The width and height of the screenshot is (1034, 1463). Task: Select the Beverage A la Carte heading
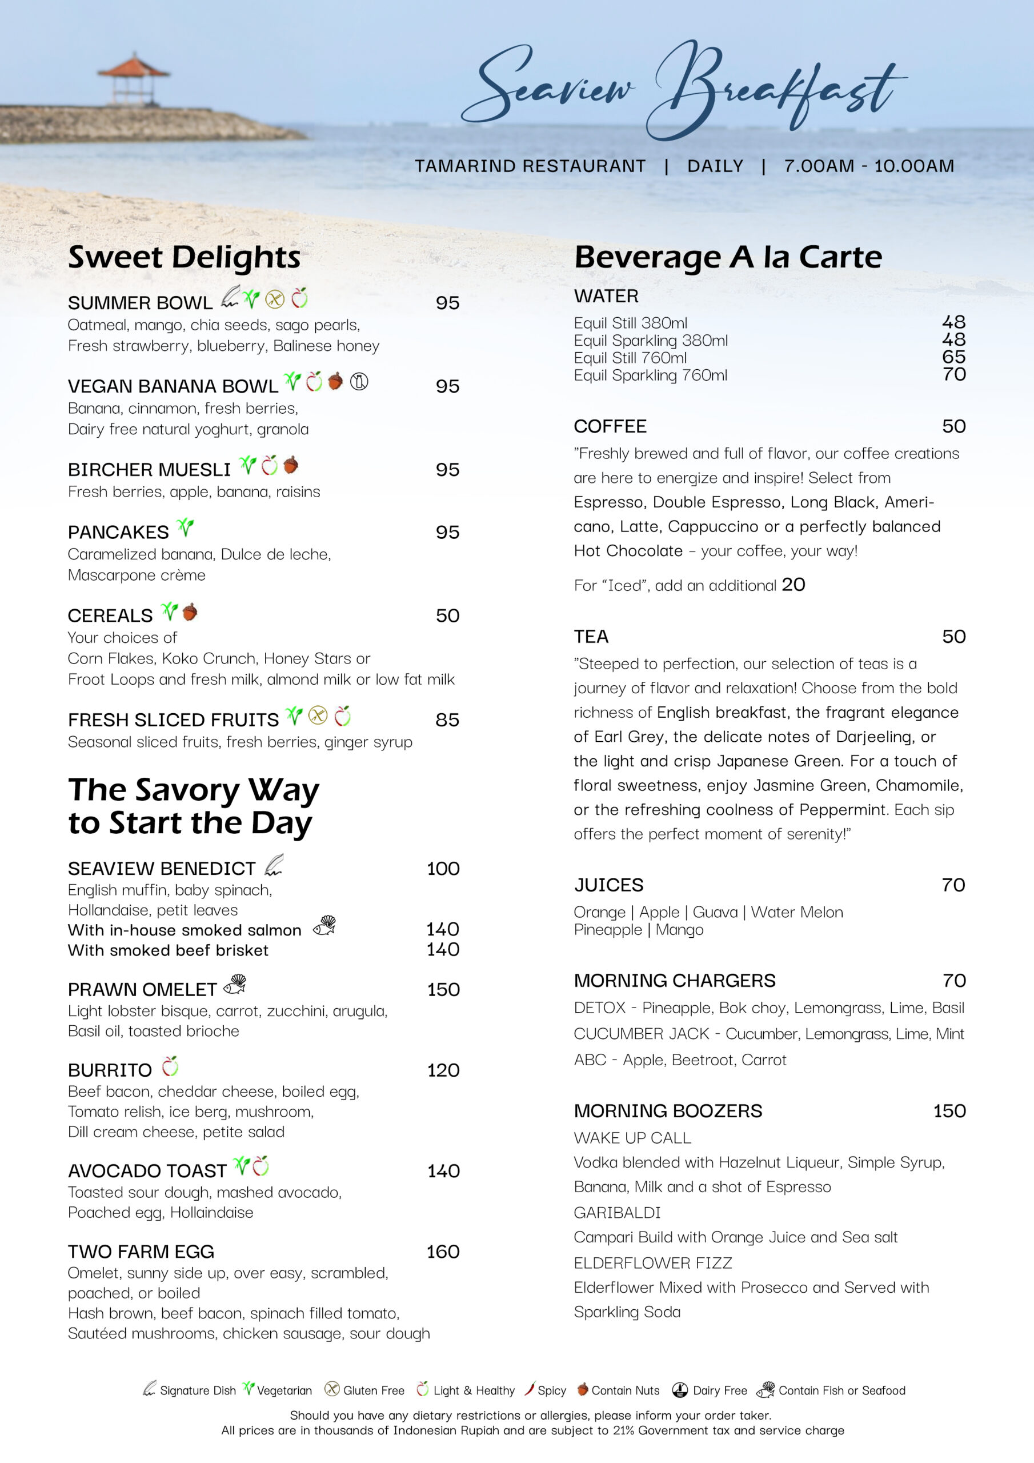coord(728,257)
